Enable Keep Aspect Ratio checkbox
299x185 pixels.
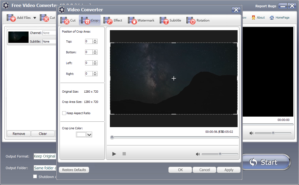[x=64, y=113]
